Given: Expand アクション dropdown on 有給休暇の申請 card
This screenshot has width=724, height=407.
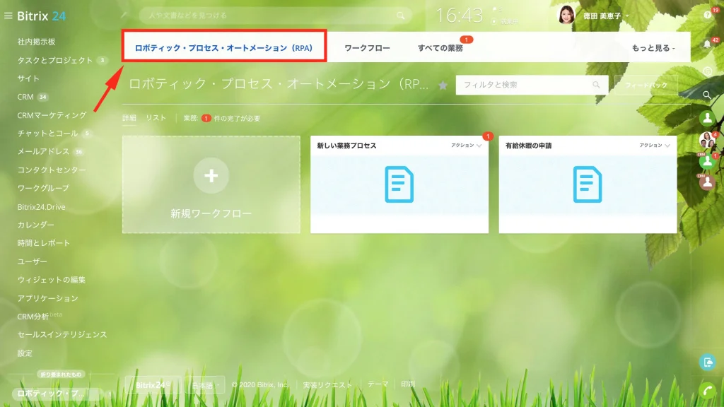Looking at the screenshot, I should click(655, 146).
